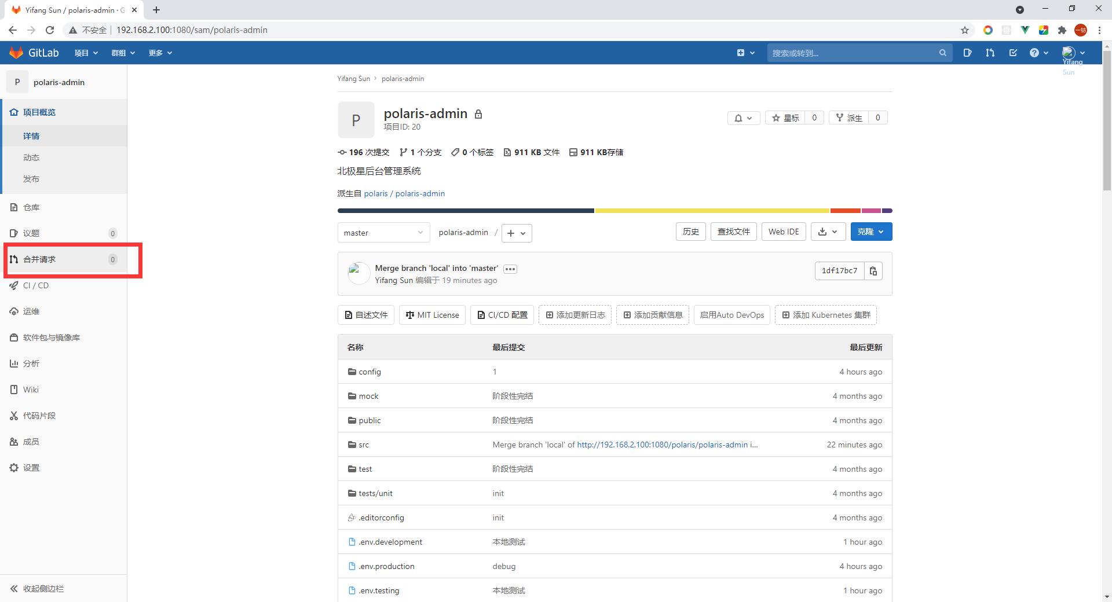Copy commit SHA 1df17bc7 to clipboard
Screen dimensions: 1112x602
pos(873,271)
